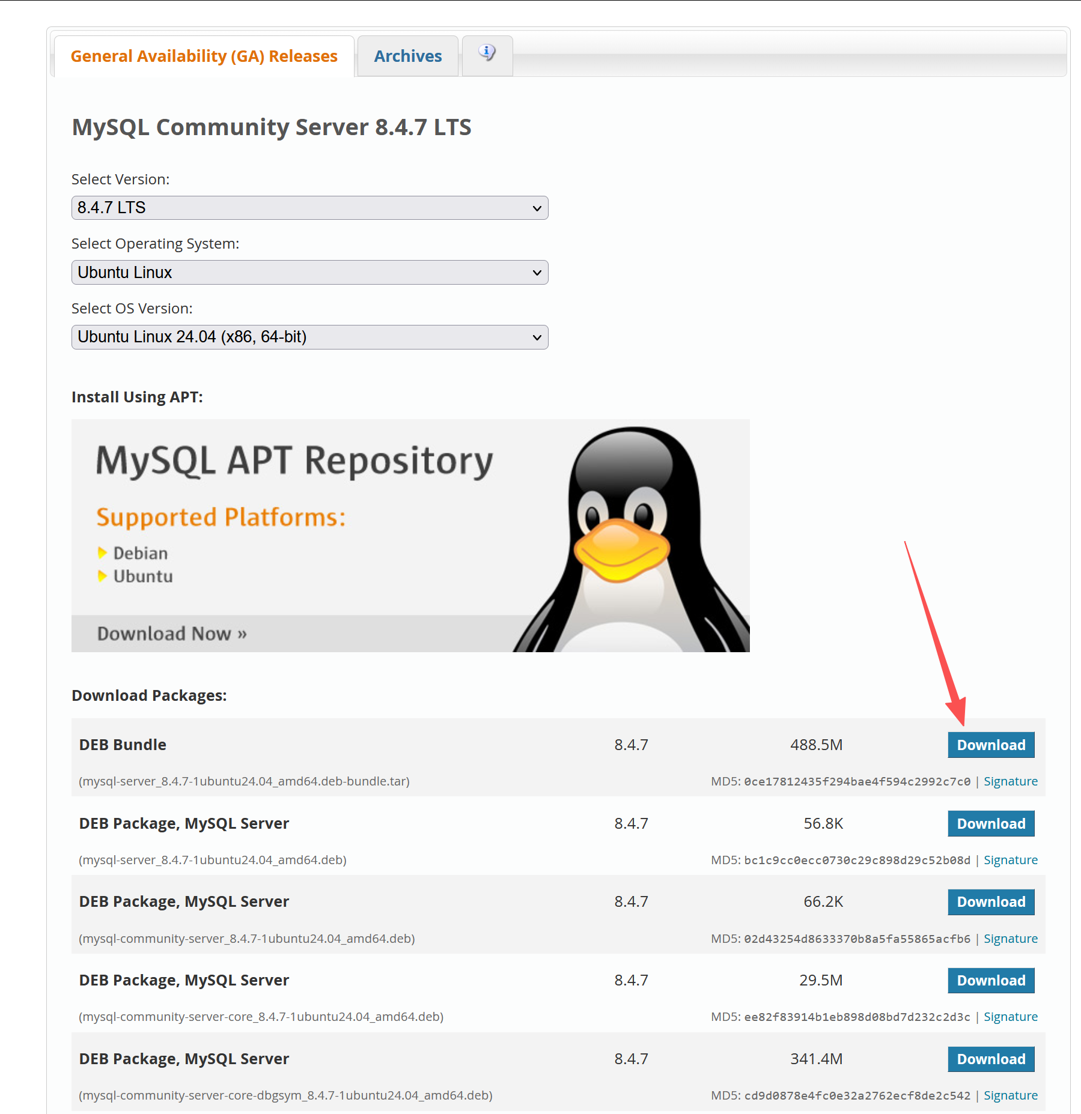
Task: Select General Availability (GA) Releases tab
Action: coord(204,56)
